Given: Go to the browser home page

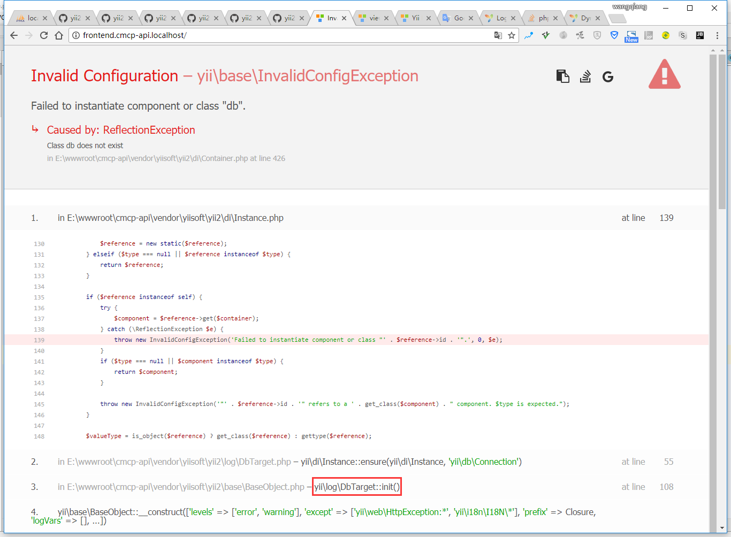Looking at the screenshot, I should pyautogui.click(x=59, y=35).
